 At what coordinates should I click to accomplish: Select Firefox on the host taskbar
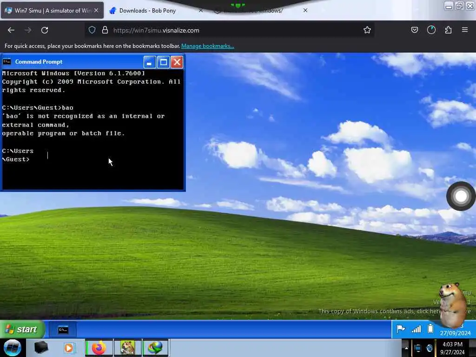pos(99,348)
